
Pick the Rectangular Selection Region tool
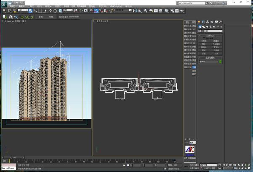pyautogui.click(x=40, y=11)
